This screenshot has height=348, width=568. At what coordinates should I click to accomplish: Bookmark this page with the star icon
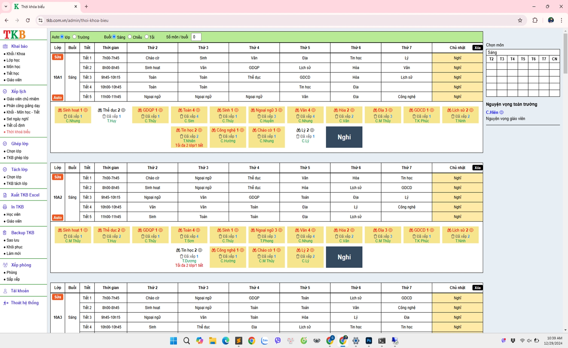[x=520, y=20]
